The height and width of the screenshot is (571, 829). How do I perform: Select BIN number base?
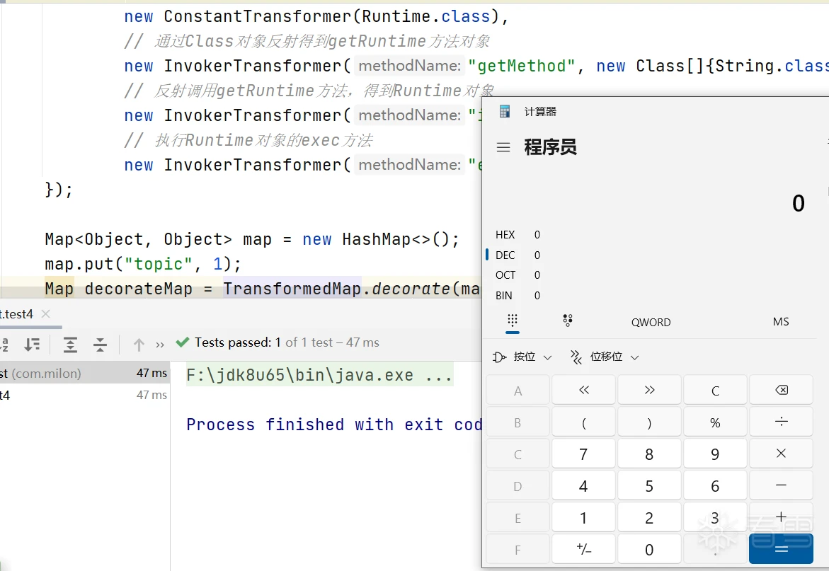(518, 296)
